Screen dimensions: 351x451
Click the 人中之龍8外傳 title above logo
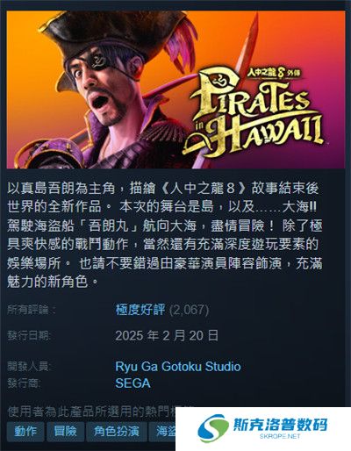(275, 72)
